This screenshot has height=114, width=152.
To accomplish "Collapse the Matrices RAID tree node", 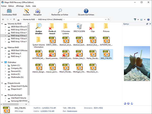I will coord(2,47).
